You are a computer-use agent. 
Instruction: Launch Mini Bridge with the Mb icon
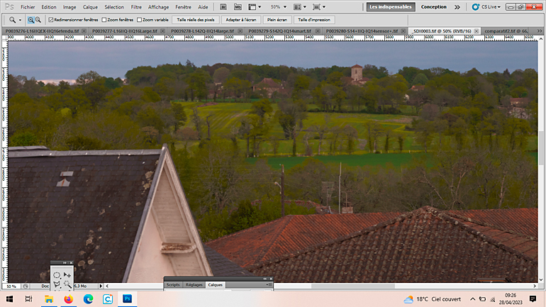pos(238,7)
